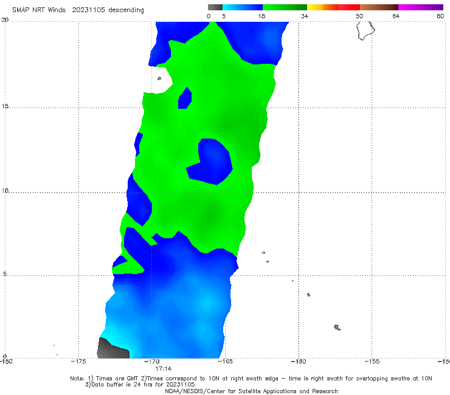Click the swath time label '17:14'

coord(164,368)
